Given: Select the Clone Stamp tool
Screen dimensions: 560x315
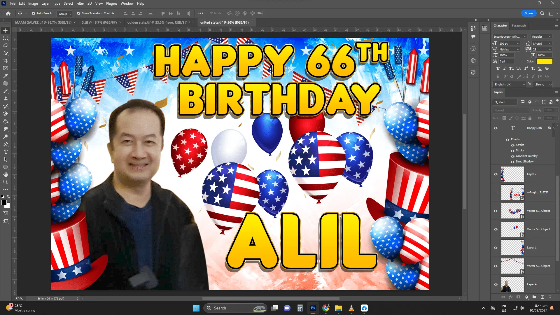Looking at the screenshot, I should [x=6, y=99].
